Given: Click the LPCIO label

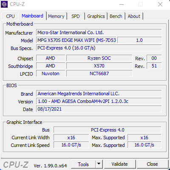Looking at the screenshot, I should pyautogui.click(x=26, y=74).
